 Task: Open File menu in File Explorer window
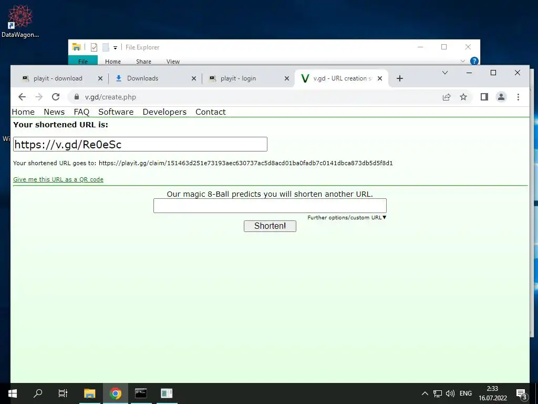click(83, 61)
